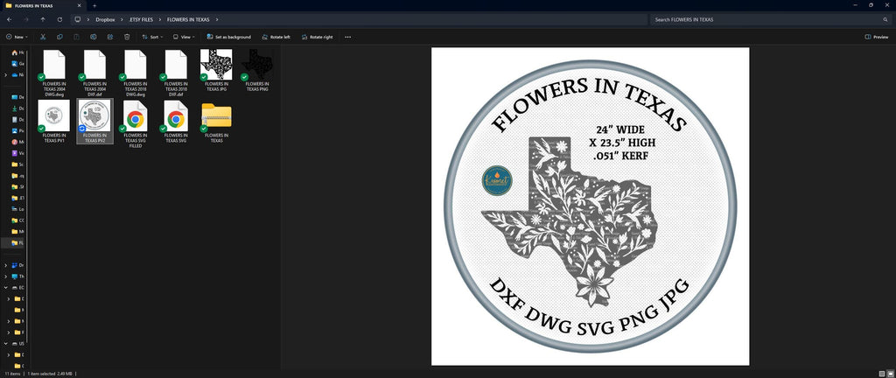Select FLOWERS IN TEXAS 2004 DXF.dxf file
Viewport: 896px width, 378px height.
[x=94, y=73]
